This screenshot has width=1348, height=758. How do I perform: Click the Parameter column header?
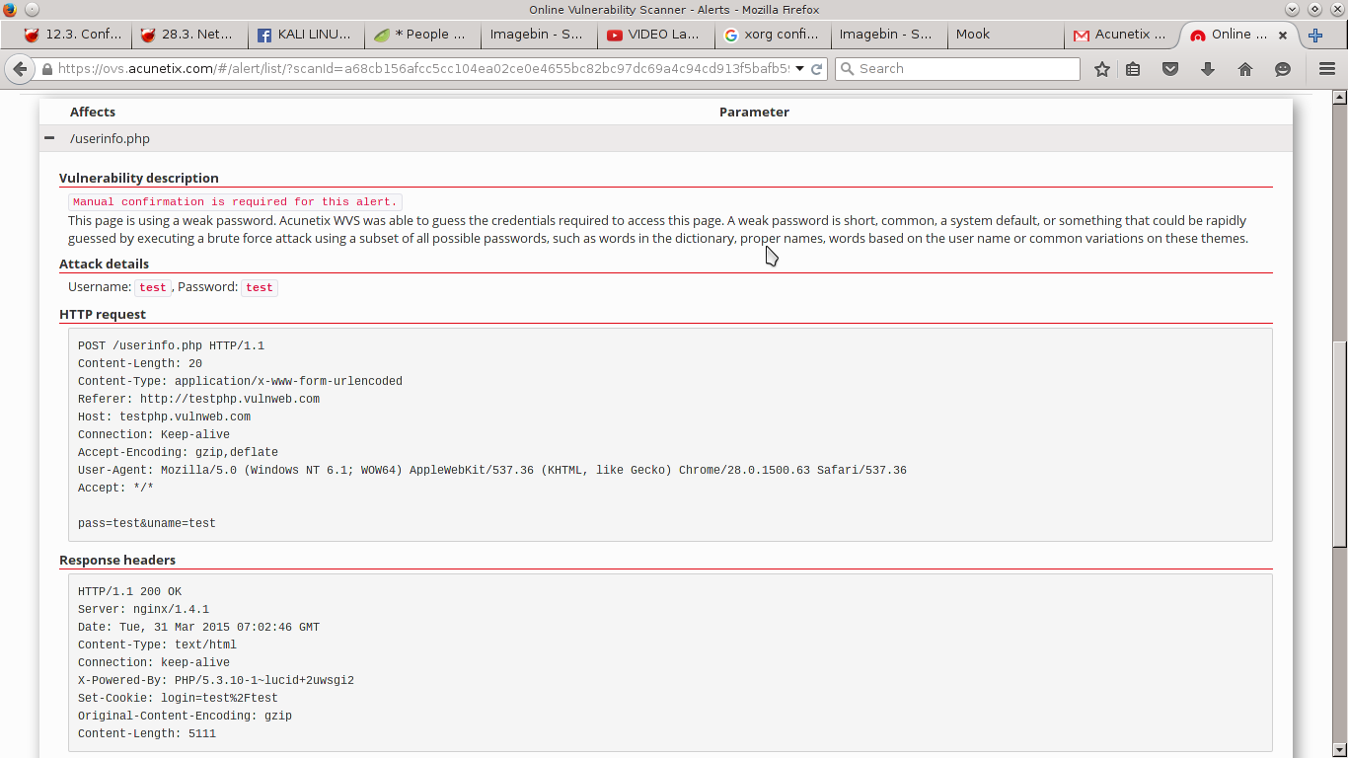(x=754, y=113)
